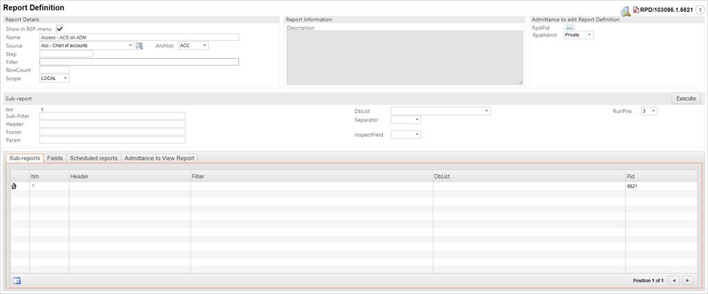708x294 pixels.
Task: Click the lookup icon next to the Source dropdown
Action: (x=139, y=46)
